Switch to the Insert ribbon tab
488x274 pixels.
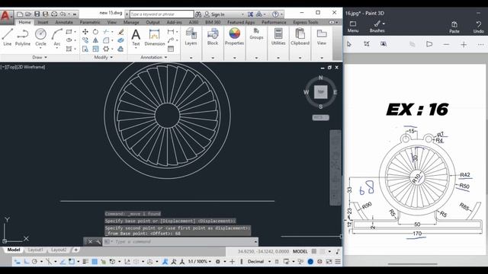pos(43,22)
